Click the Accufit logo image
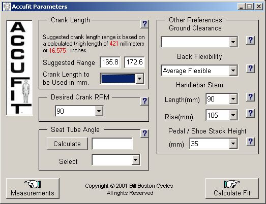Image resolution: width=266 pixels, height=204 pixels. 19,67
